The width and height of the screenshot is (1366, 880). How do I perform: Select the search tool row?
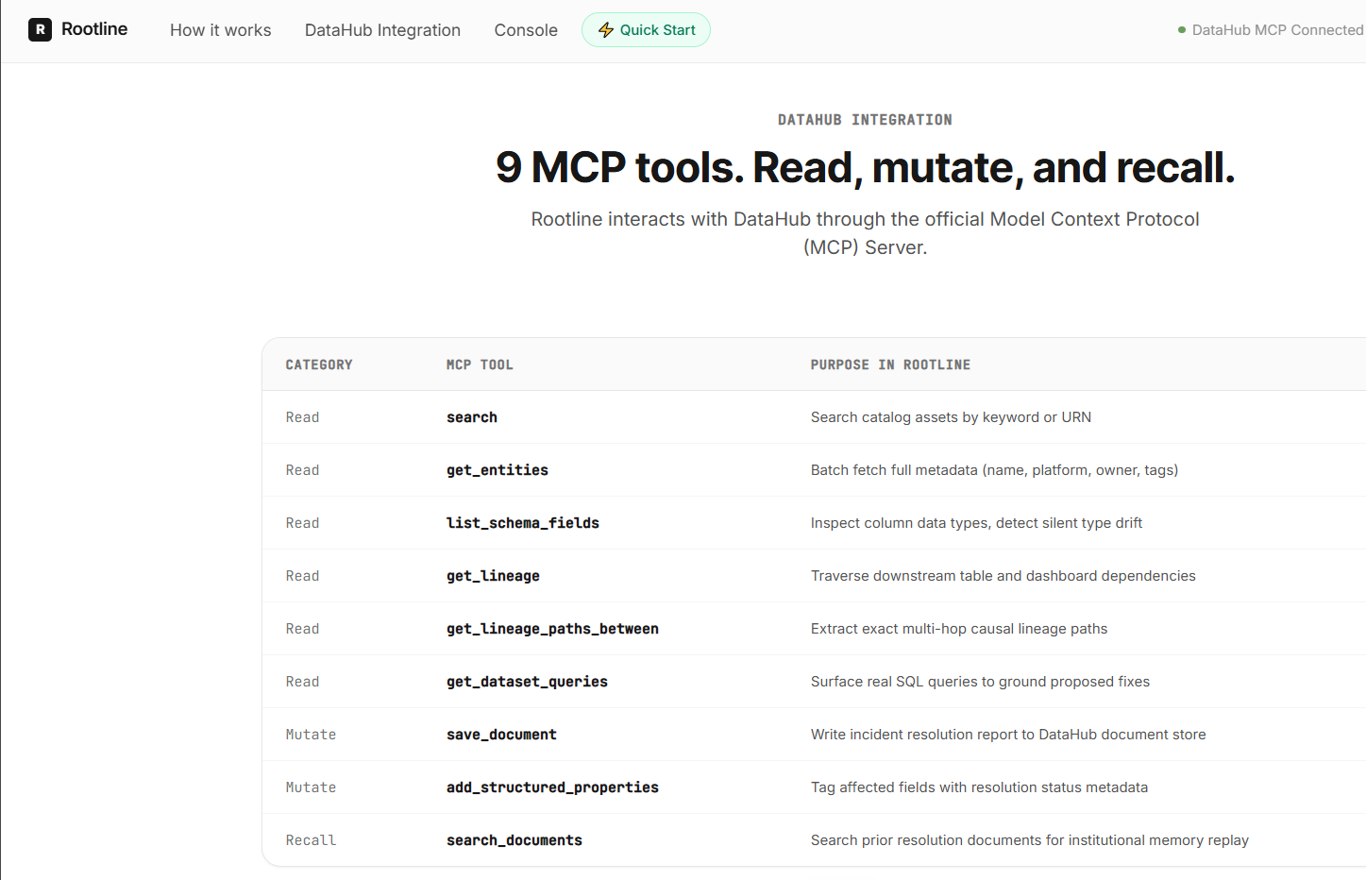(814, 417)
